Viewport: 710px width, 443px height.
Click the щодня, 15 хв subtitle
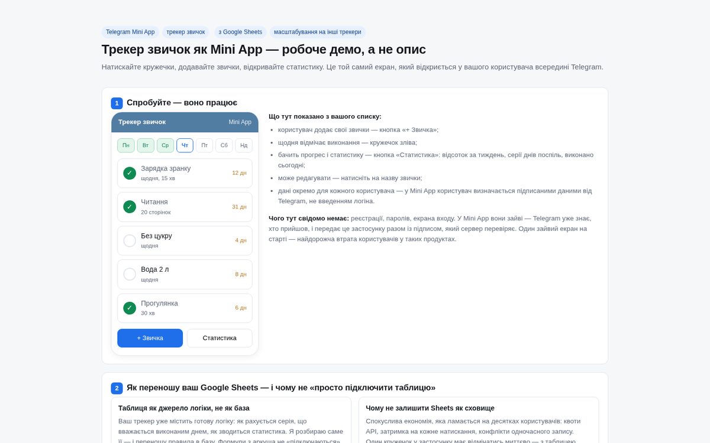pyautogui.click(x=158, y=178)
